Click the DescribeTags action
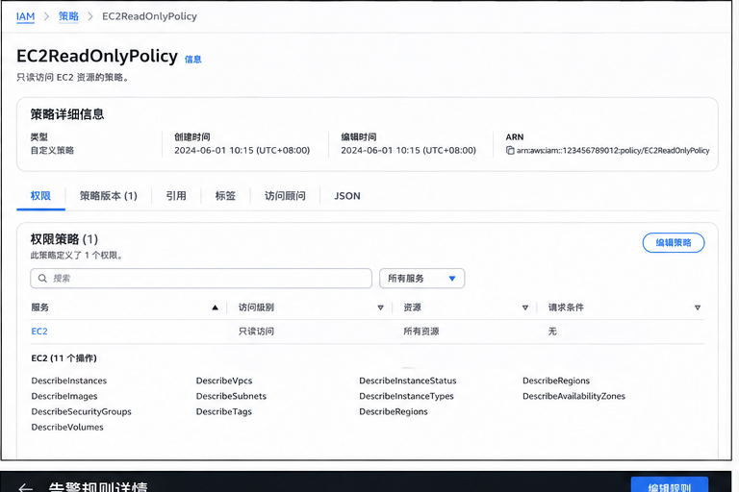This screenshot has height=492, width=739. tap(224, 411)
